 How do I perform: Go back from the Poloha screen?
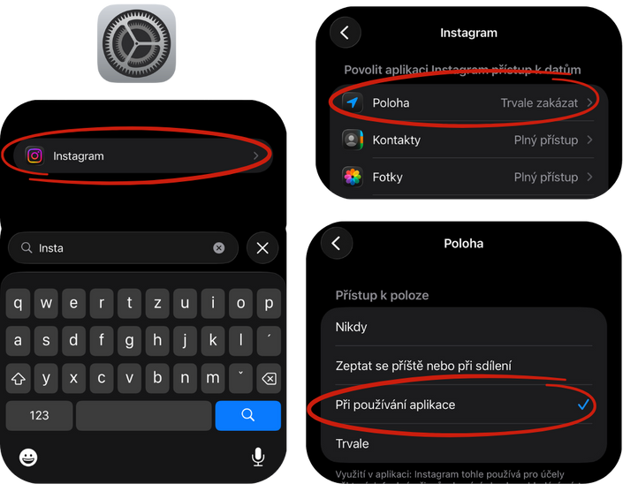click(x=336, y=244)
